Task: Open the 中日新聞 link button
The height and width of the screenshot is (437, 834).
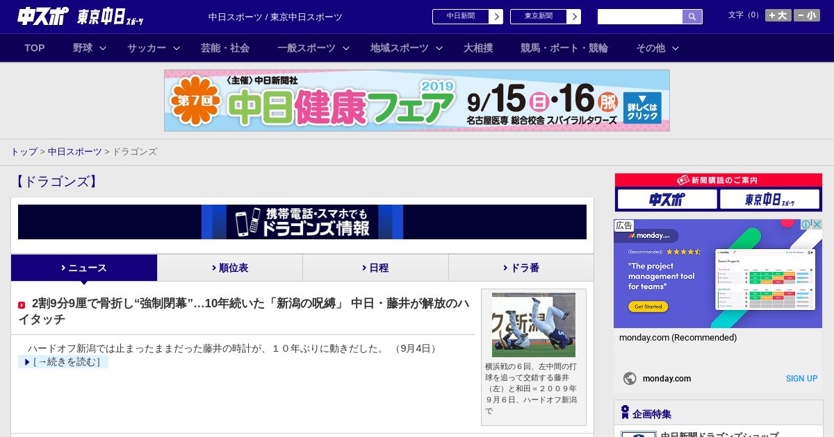Action: 461,17
